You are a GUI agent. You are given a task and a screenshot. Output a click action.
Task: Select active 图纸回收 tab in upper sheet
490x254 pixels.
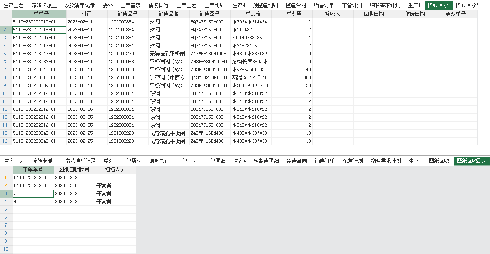438,5
